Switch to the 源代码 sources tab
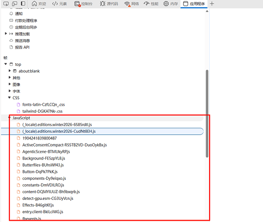The image size is (263, 222). [109, 4]
